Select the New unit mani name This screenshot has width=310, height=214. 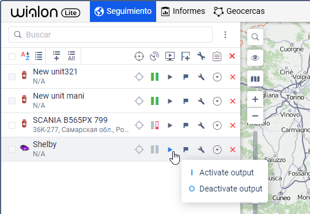58,96
